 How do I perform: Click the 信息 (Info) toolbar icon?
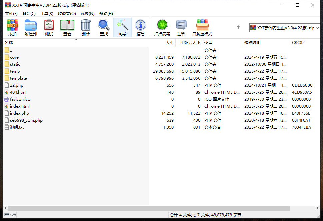point(141,27)
